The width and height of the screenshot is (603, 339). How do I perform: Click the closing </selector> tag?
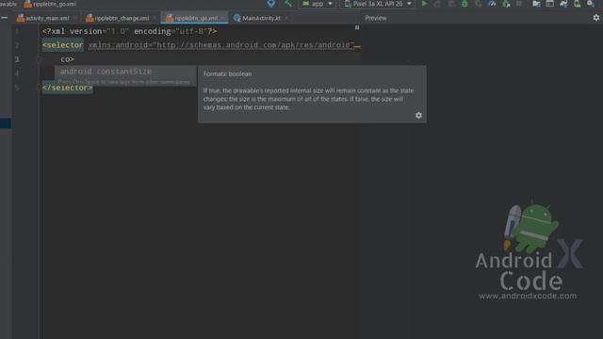click(67, 88)
